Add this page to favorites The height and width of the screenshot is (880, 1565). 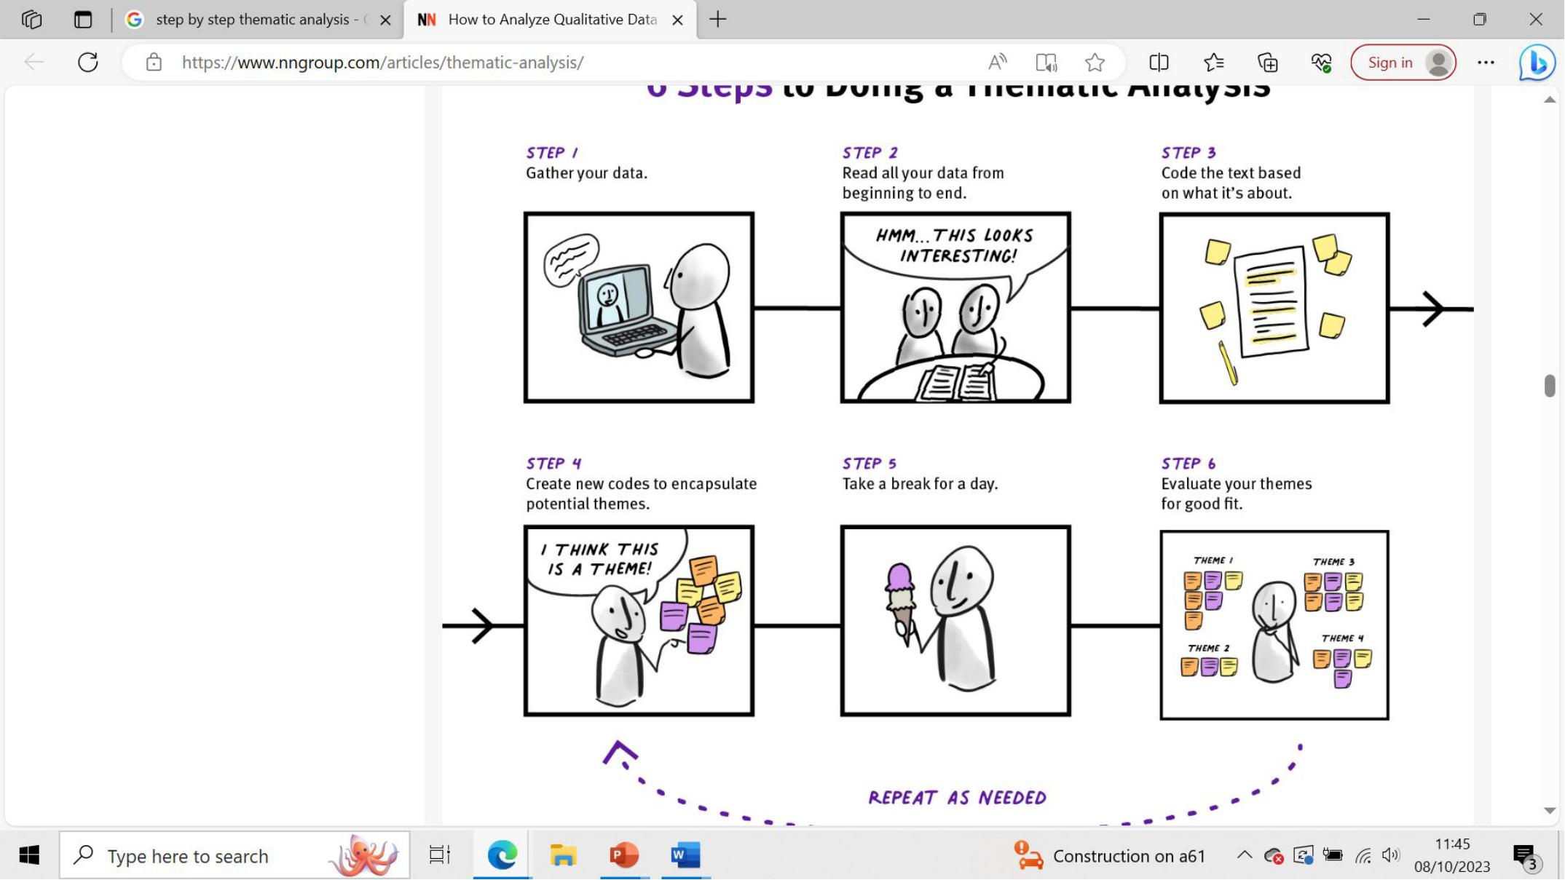(1095, 63)
